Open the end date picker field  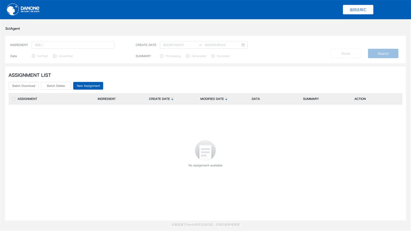coord(221,45)
